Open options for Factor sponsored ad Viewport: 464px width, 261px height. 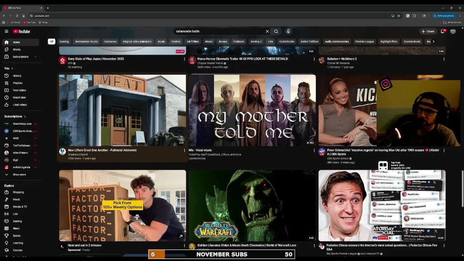pyautogui.click(x=185, y=246)
